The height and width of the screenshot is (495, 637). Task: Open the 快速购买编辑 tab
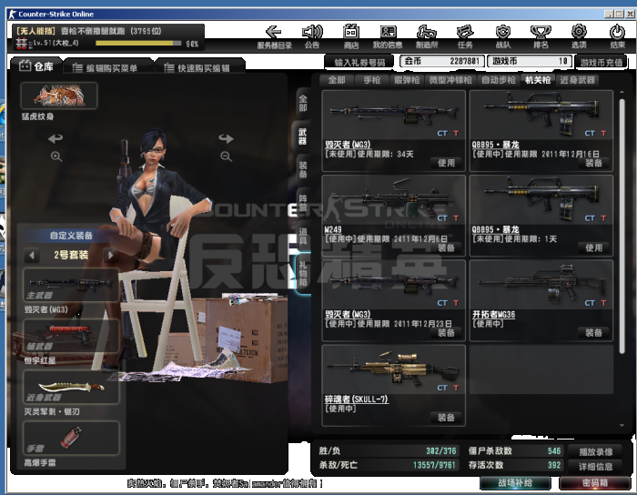tap(199, 68)
